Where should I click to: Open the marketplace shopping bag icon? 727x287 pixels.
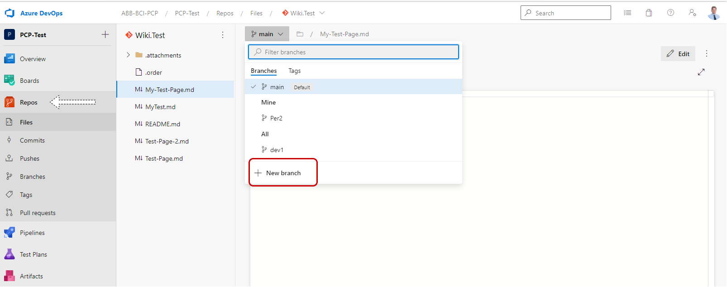click(649, 13)
